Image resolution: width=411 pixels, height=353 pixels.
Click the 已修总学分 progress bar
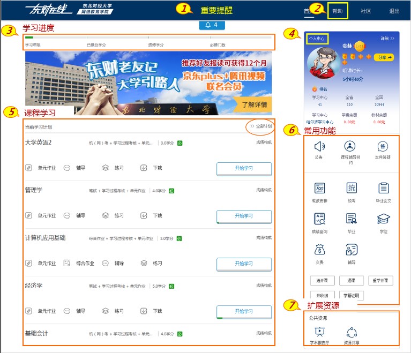(x=118, y=37)
